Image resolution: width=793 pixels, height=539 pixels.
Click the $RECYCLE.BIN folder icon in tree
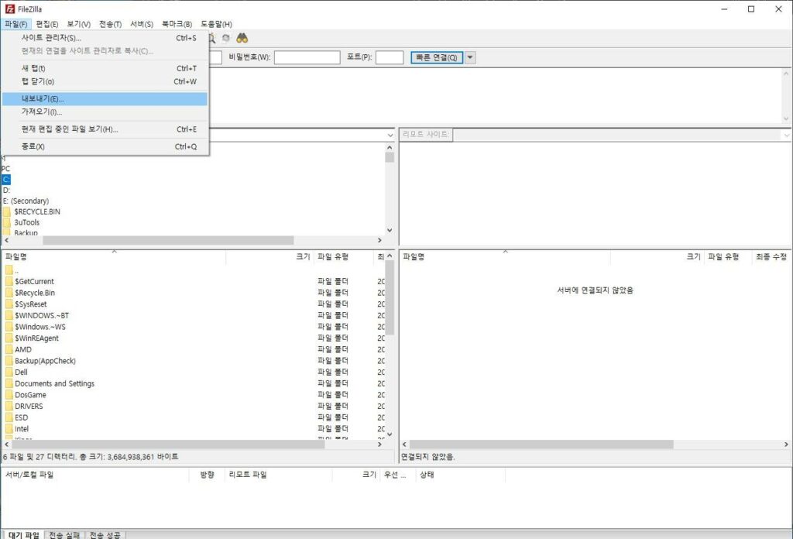[x=6, y=211]
